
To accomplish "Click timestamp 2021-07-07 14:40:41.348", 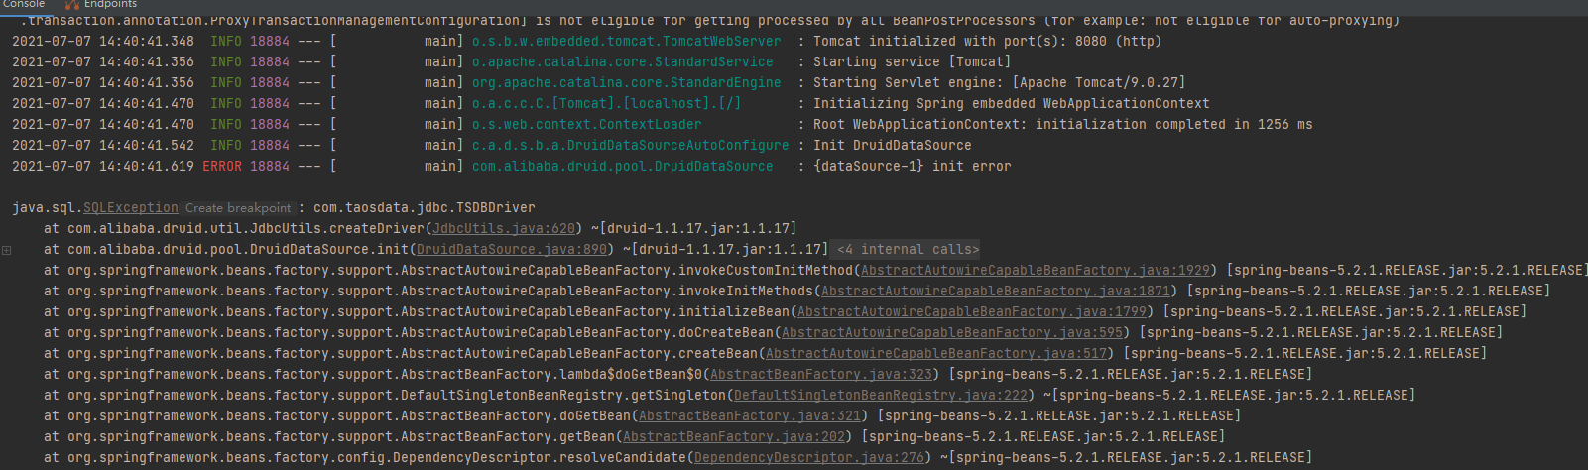I will click(103, 42).
